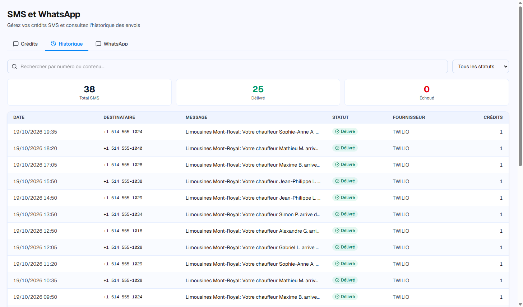The width and height of the screenshot is (523, 307).
Task: Click the DATE column header
Action: pos(19,117)
